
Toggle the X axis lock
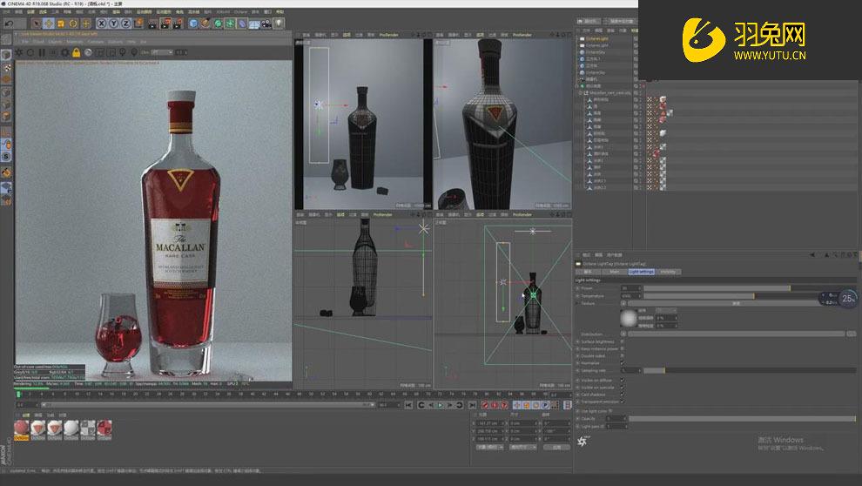point(101,24)
